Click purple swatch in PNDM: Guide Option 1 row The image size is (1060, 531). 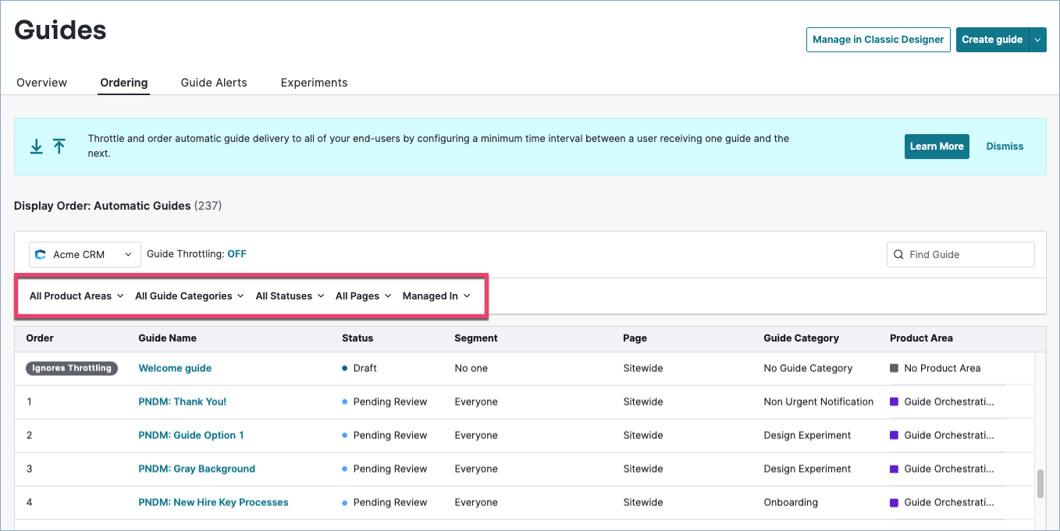895,435
